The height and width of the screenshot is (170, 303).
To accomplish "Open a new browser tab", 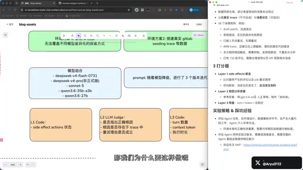I will click(x=97, y=3).
